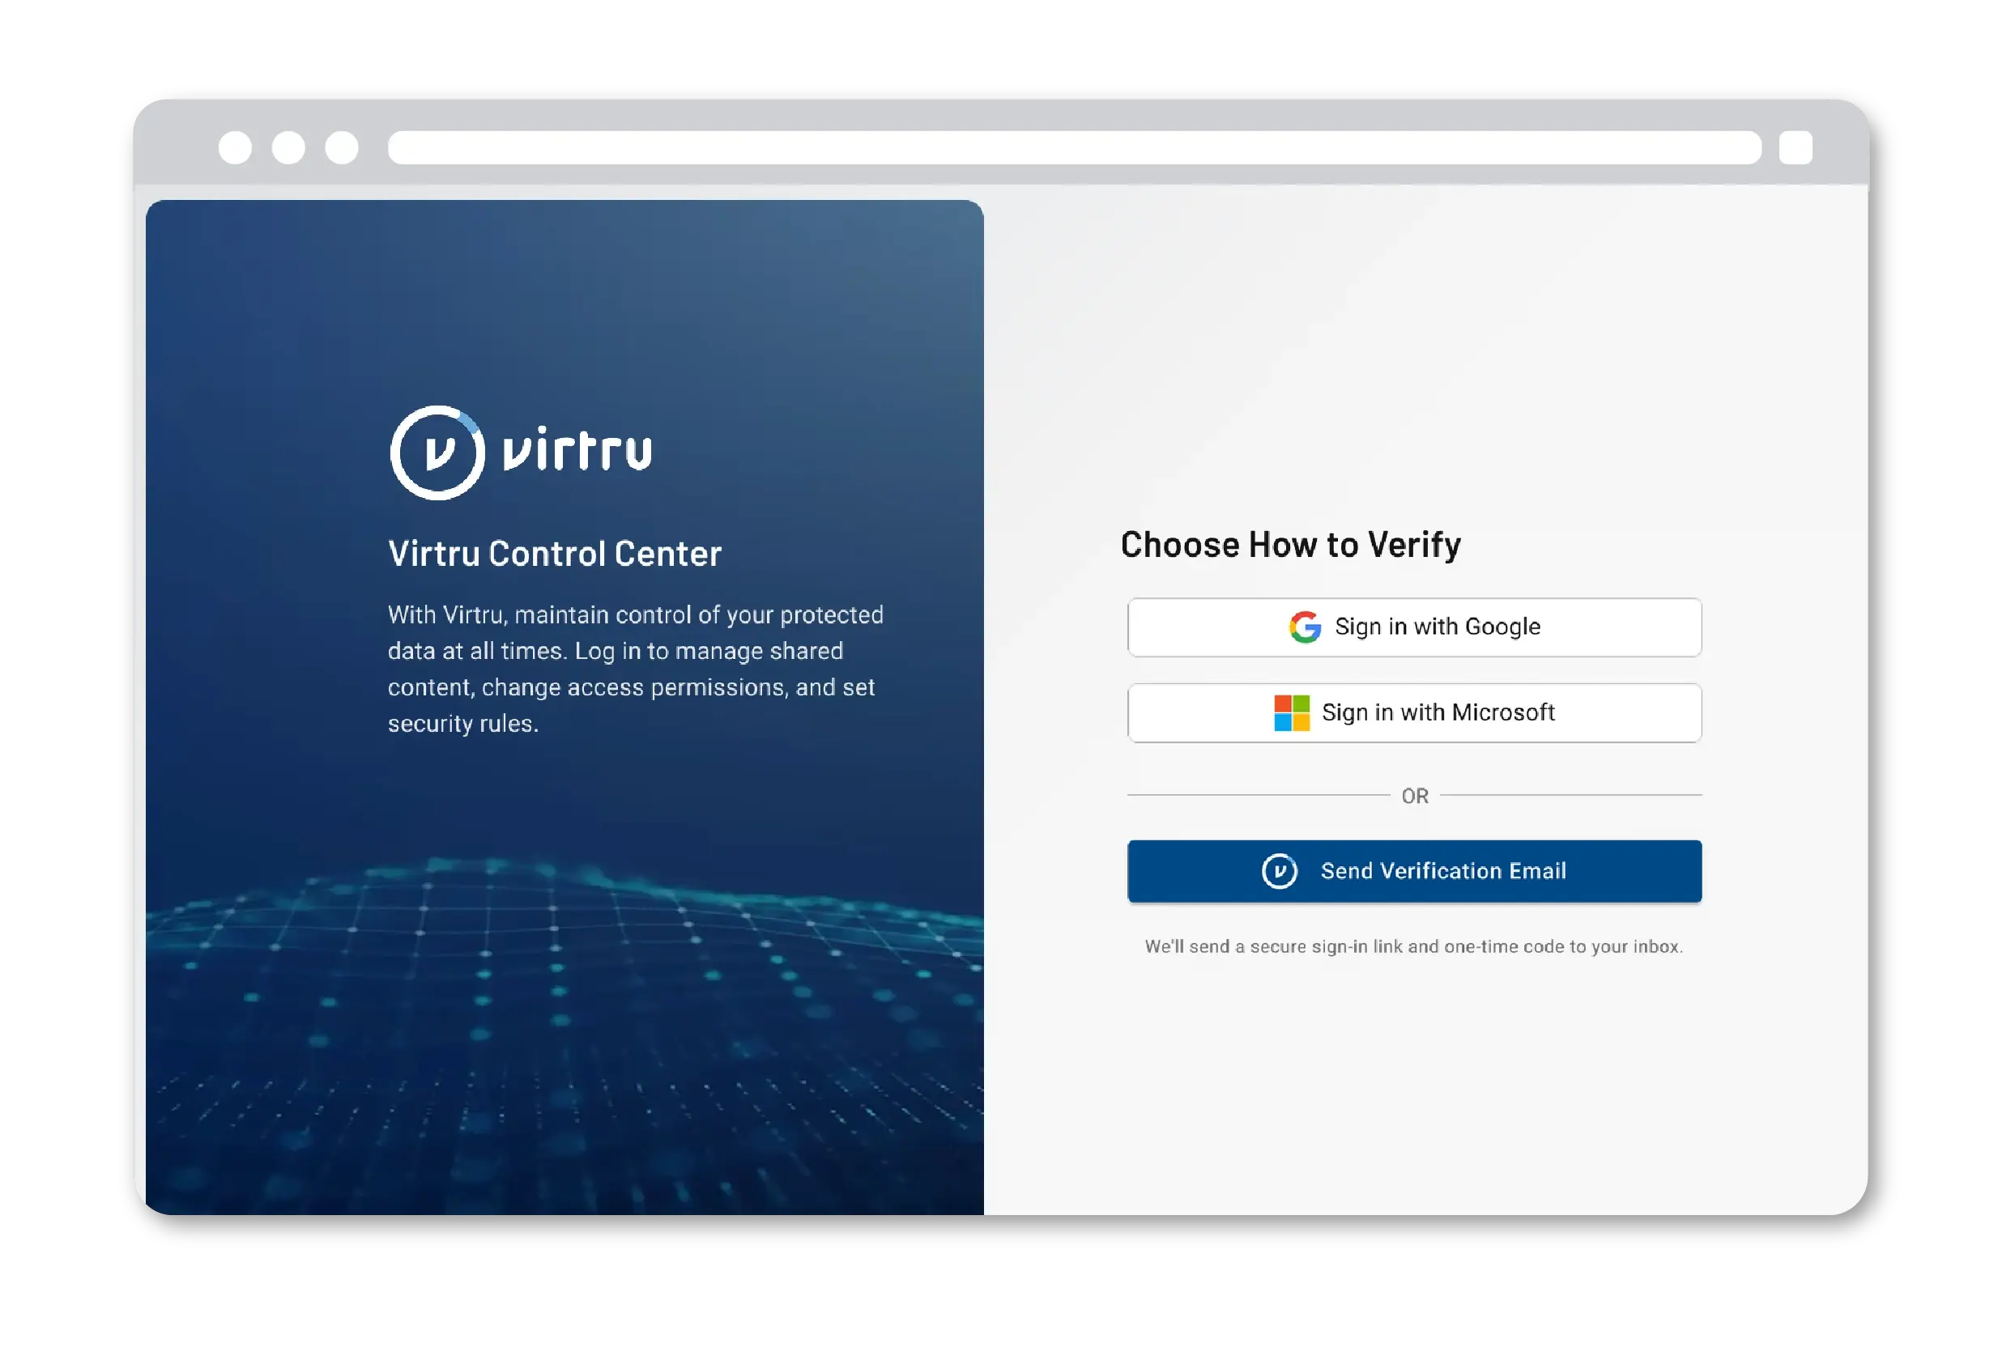This screenshot has height=1360, width=1998.
Task: Click the second browser window circle
Action: (288, 147)
